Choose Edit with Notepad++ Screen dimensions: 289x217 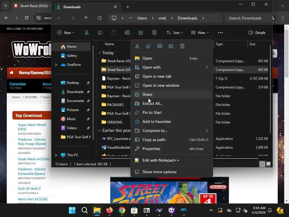(172, 160)
